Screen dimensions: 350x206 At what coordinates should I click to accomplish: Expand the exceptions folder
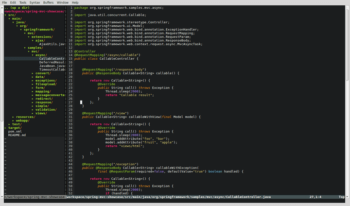tap(45, 81)
